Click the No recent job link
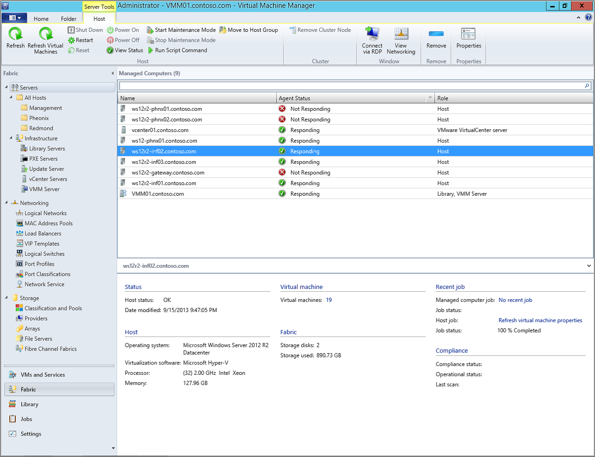Screen dimensions: 595x457 (516, 300)
